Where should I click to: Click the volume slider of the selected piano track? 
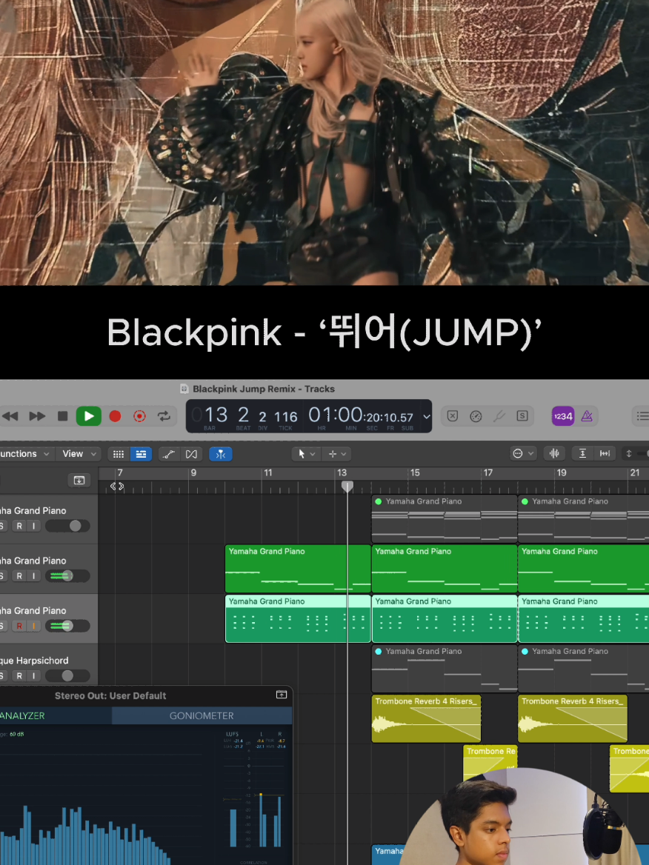tap(67, 626)
